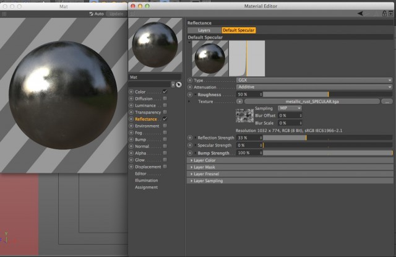Click the Roughness slider bar
This screenshot has height=257, width=396.
tap(328, 95)
